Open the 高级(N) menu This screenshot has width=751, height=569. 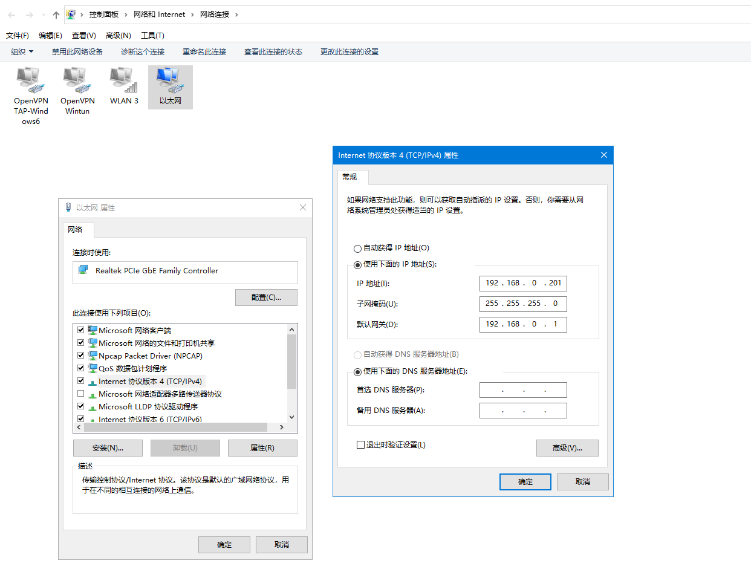118,36
